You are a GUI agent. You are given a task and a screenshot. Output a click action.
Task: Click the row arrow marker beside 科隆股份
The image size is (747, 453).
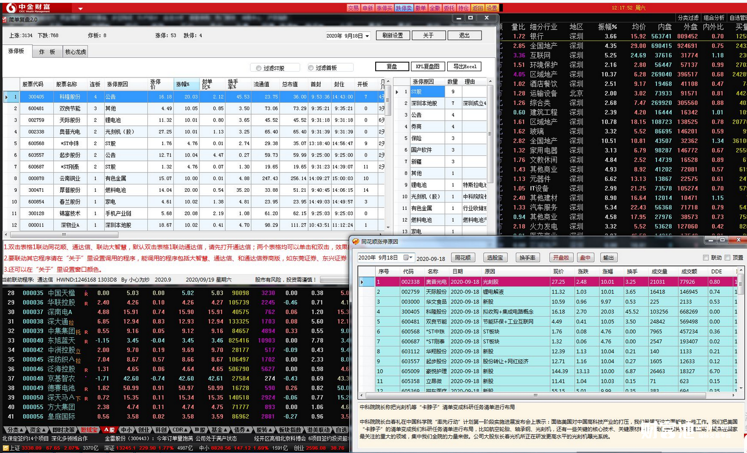pyautogui.click(x=6, y=97)
